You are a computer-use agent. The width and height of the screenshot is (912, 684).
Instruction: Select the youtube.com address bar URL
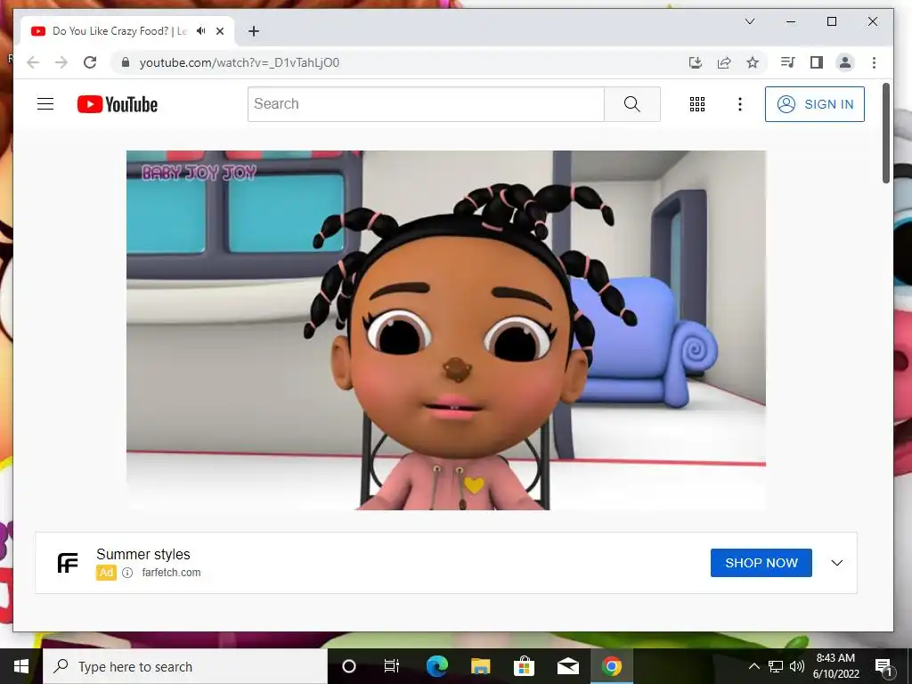[239, 62]
